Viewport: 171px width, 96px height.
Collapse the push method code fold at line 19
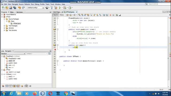tap(58, 29)
